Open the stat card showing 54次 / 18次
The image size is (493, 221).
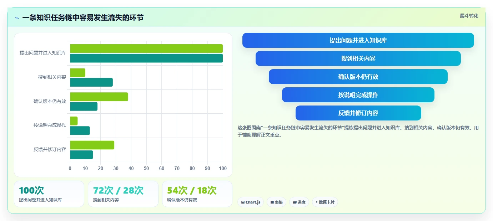coord(197,194)
